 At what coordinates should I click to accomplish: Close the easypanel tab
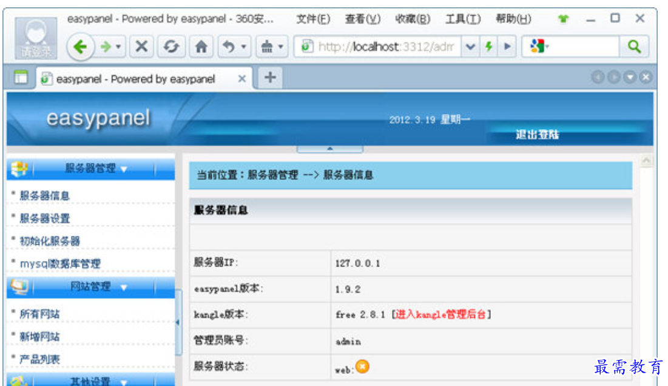pos(241,79)
